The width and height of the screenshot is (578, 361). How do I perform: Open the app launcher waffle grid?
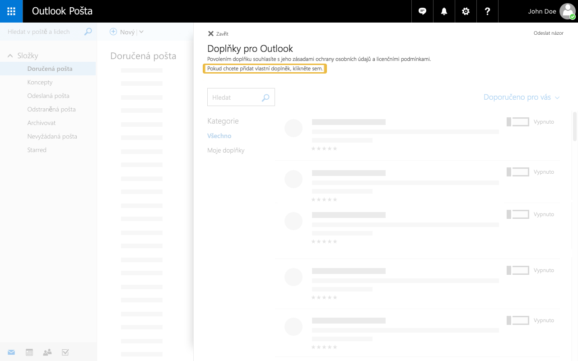point(11,11)
